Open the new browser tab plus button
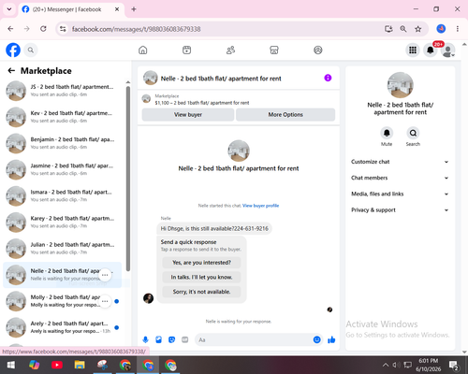468x374 pixels. 134,9
